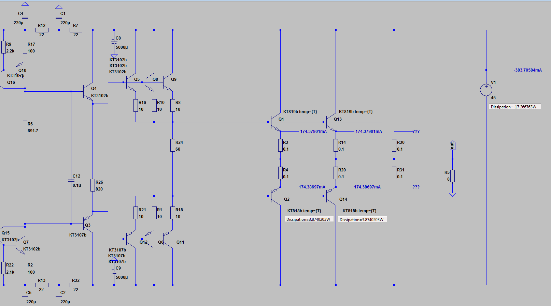Screen dimensions: 551x306
Task: Select resistor R26 symbol
Action: [93, 185]
